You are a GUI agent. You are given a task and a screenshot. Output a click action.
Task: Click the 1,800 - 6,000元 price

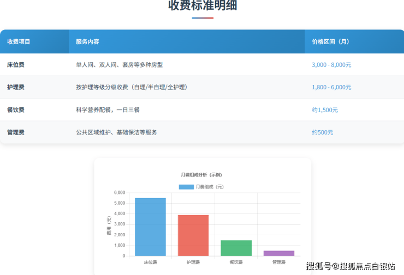click(x=331, y=87)
